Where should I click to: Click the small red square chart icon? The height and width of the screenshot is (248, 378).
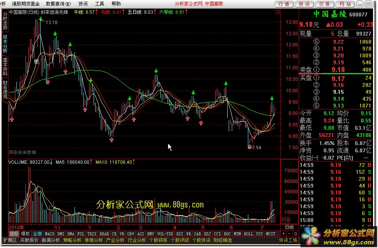[277, 12]
